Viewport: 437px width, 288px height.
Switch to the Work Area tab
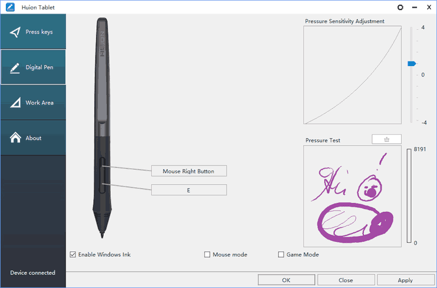(x=33, y=103)
